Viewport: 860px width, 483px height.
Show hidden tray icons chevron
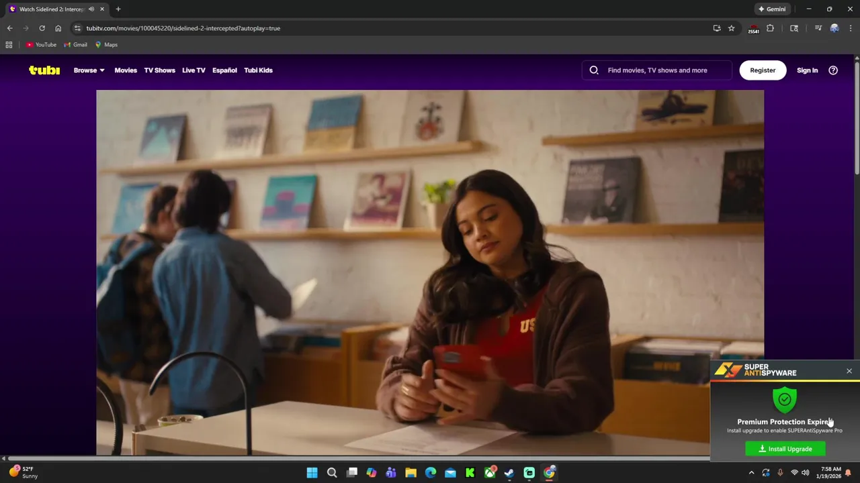[752, 473]
